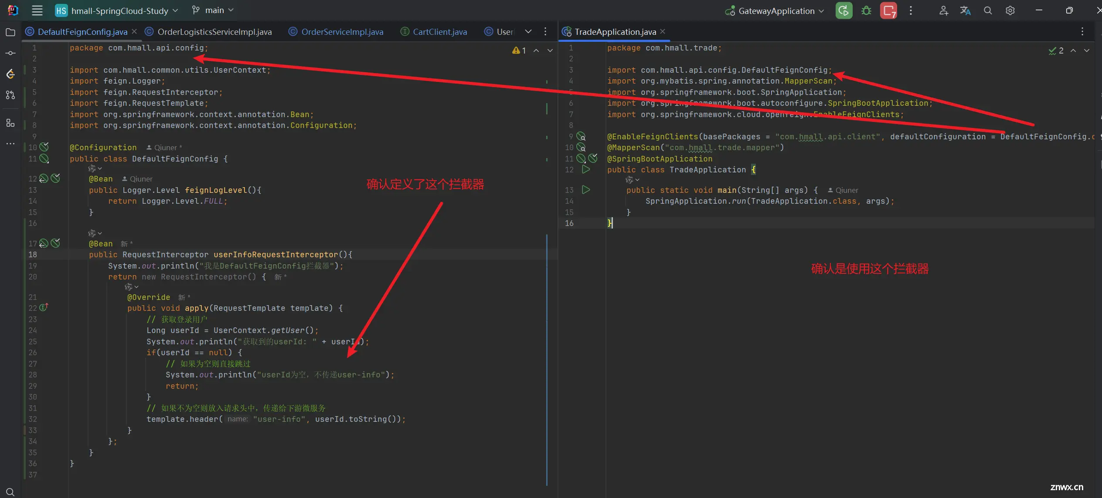
Task: Run GatewayApplication with the green run button
Action: coord(844,10)
